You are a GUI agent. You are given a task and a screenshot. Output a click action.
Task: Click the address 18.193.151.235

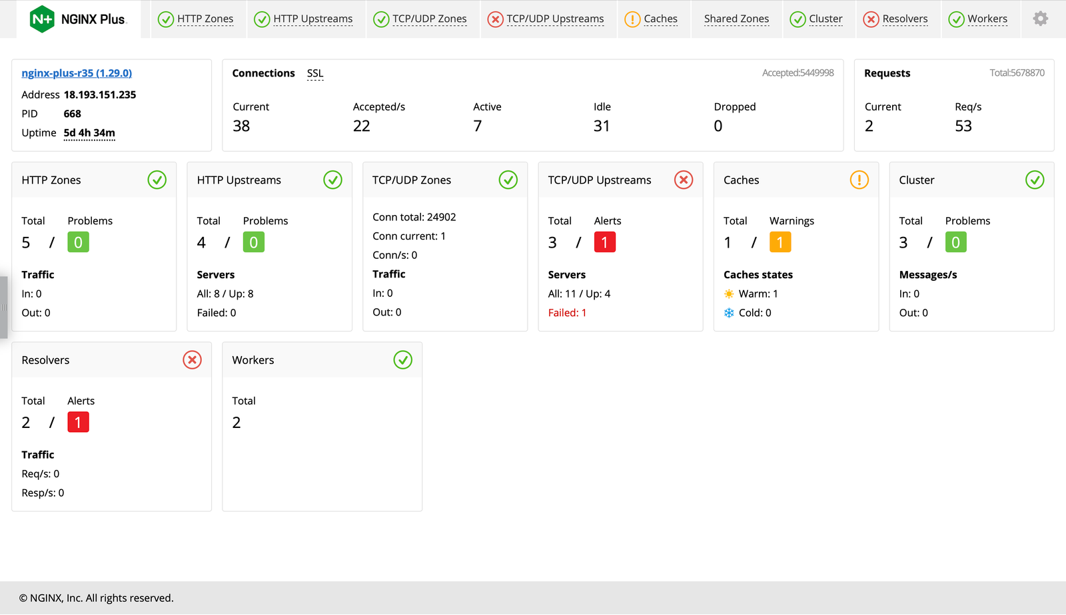[100, 95]
